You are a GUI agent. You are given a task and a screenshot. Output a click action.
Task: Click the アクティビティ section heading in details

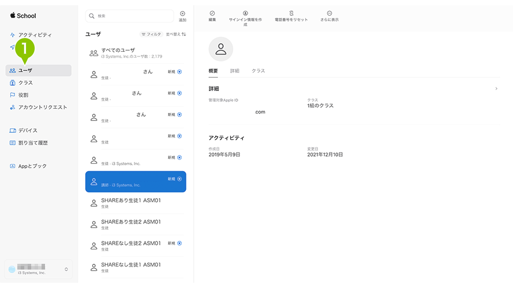tap(226, 138)
